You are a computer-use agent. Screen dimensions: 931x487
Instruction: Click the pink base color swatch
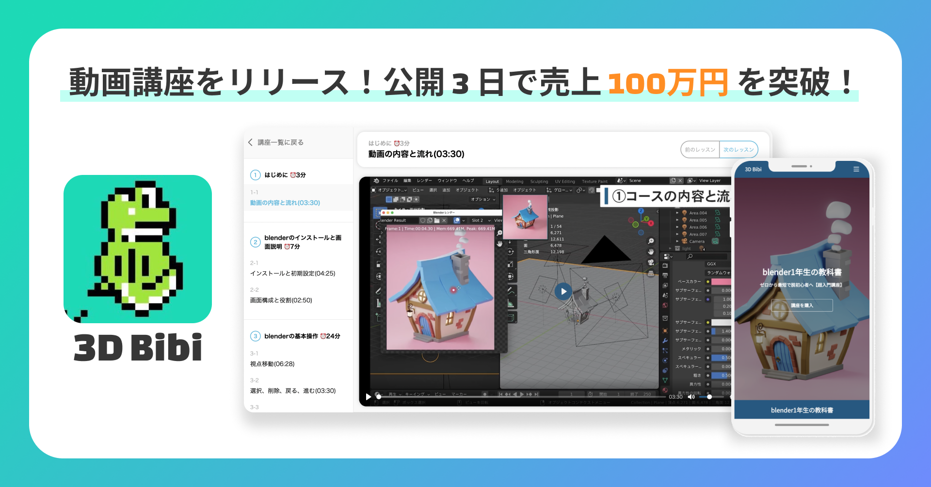tap(721, 282)
